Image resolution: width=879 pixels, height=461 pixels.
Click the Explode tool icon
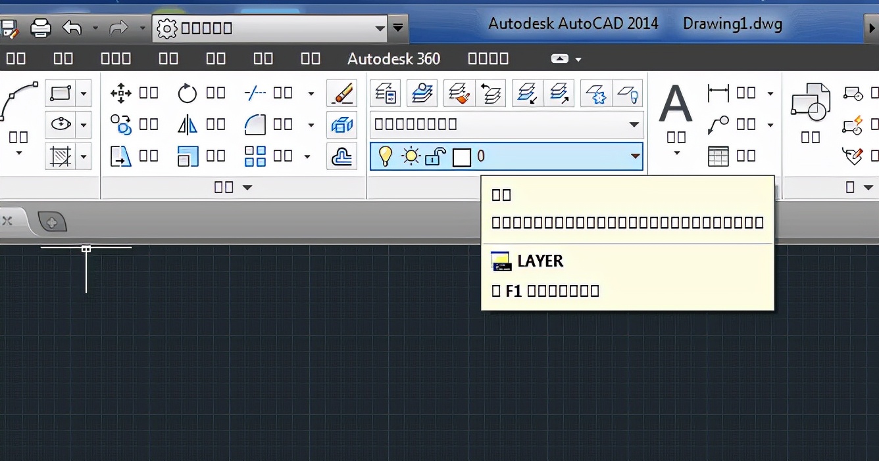(341, 124)
